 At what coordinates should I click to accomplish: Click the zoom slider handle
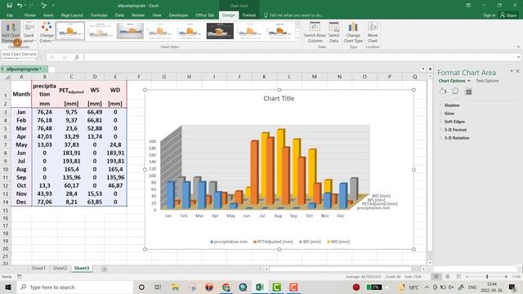click(487, 277)
